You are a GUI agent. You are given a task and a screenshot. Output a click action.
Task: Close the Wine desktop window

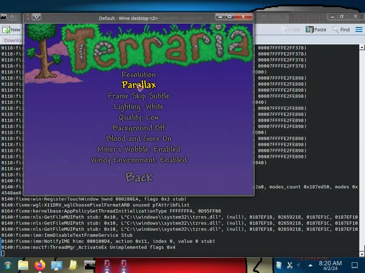[x=243, y=16]
